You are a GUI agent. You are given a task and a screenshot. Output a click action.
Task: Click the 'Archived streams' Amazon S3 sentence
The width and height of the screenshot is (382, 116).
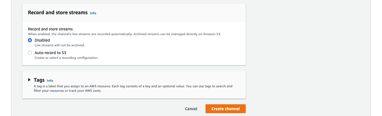point(177,34)
